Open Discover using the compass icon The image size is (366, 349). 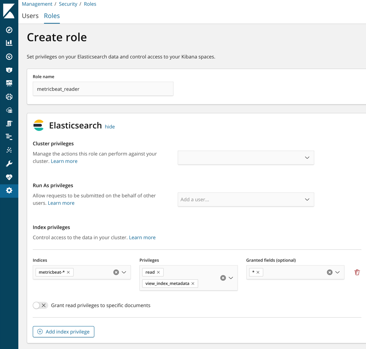pos(8,30)
